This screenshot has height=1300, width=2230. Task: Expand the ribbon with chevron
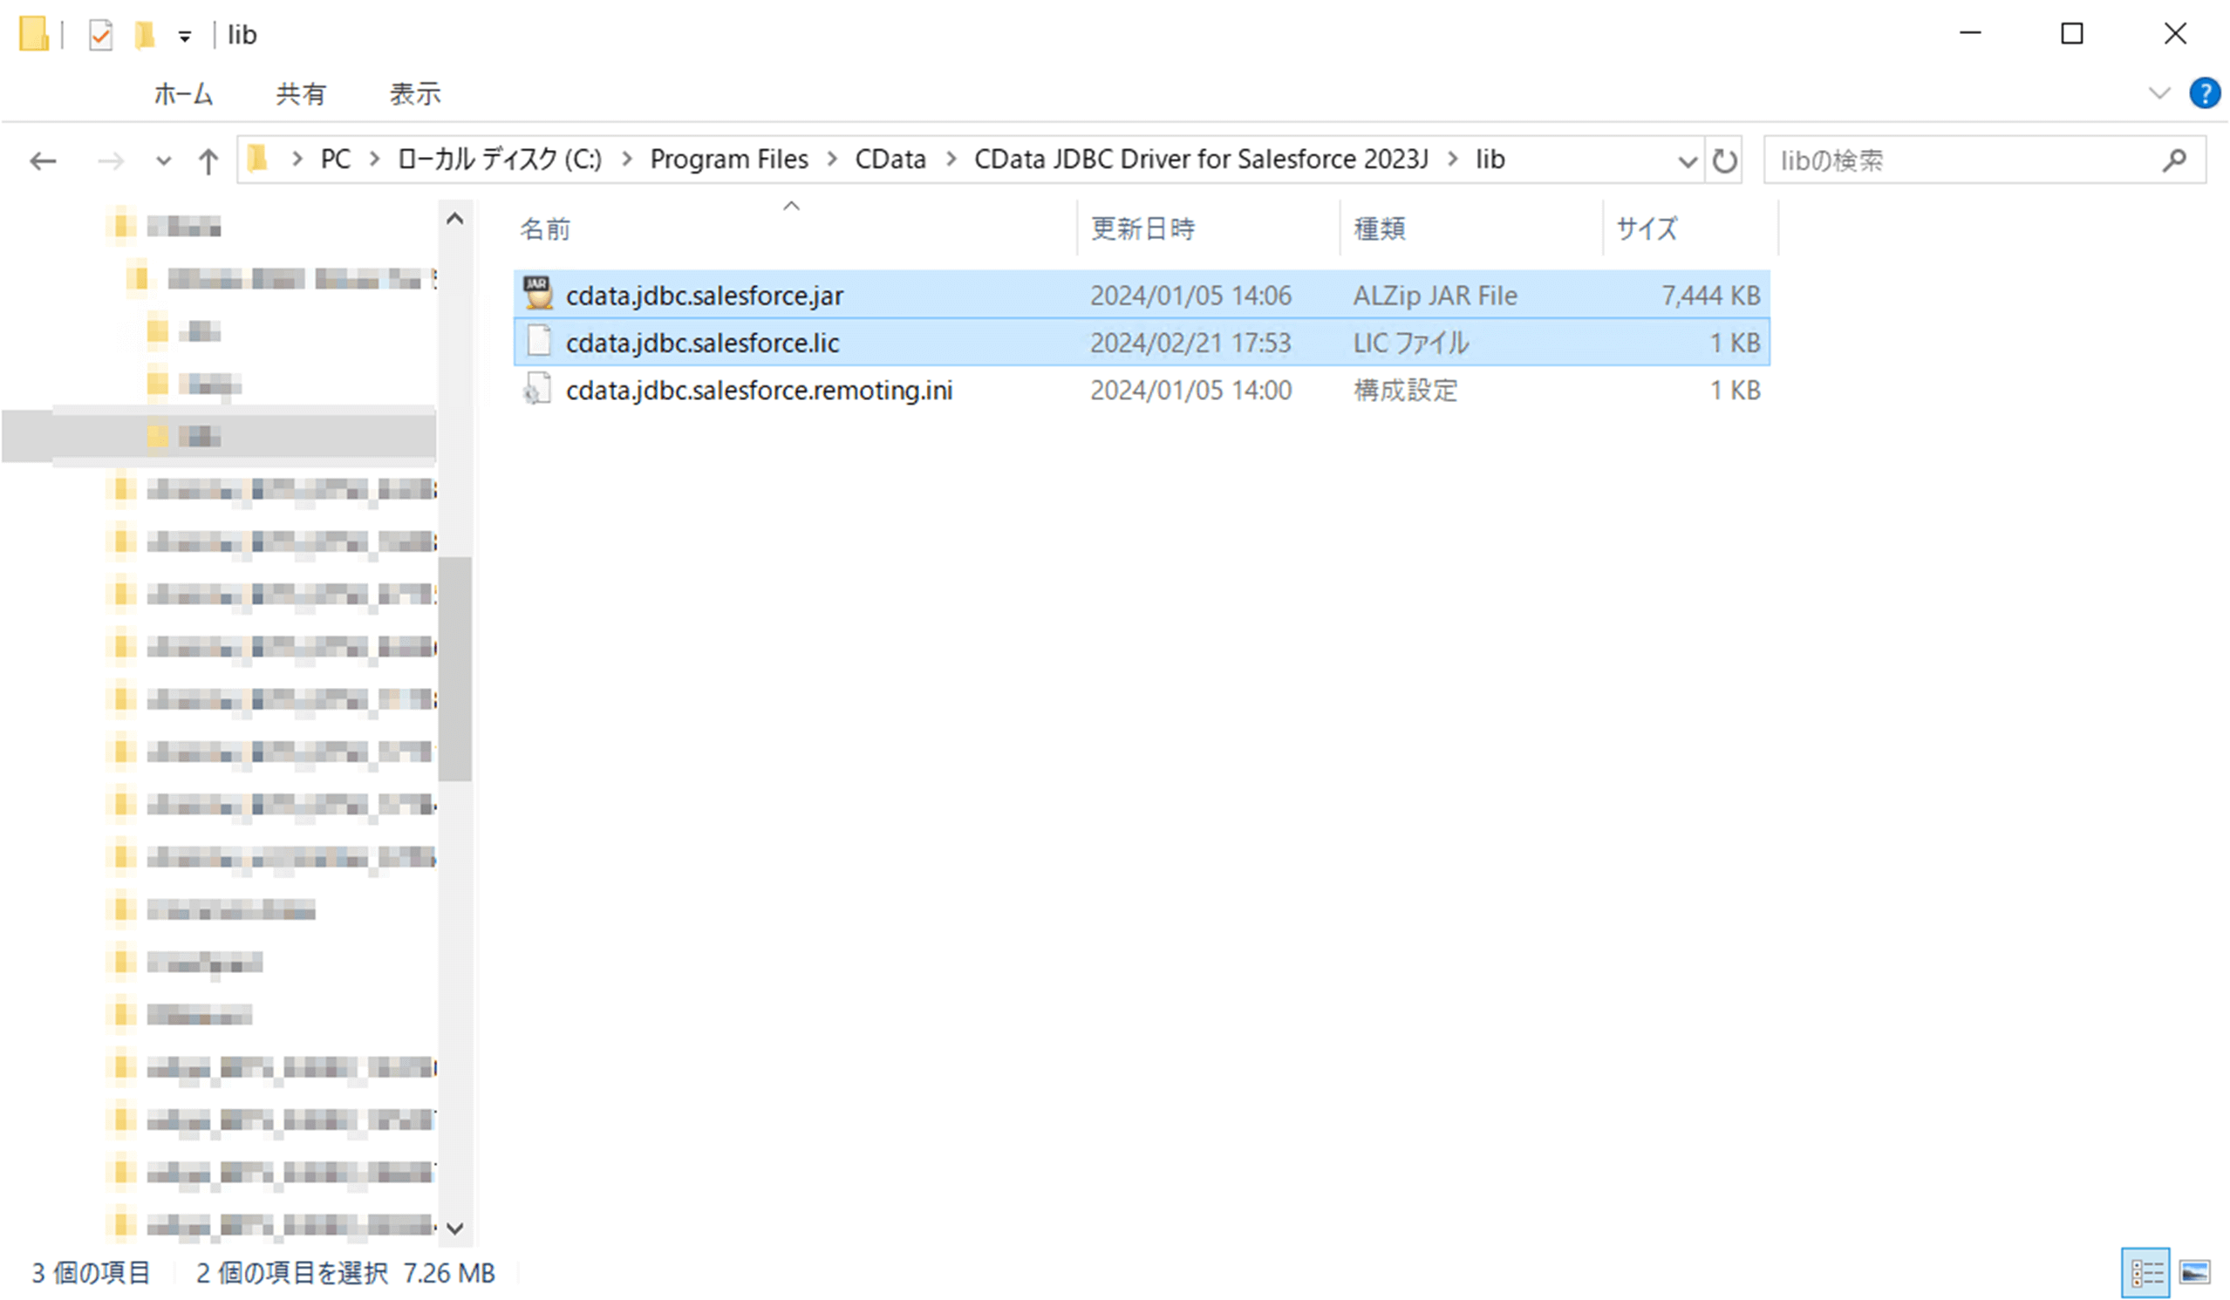pyautogui.click(x=2159, y=93)
